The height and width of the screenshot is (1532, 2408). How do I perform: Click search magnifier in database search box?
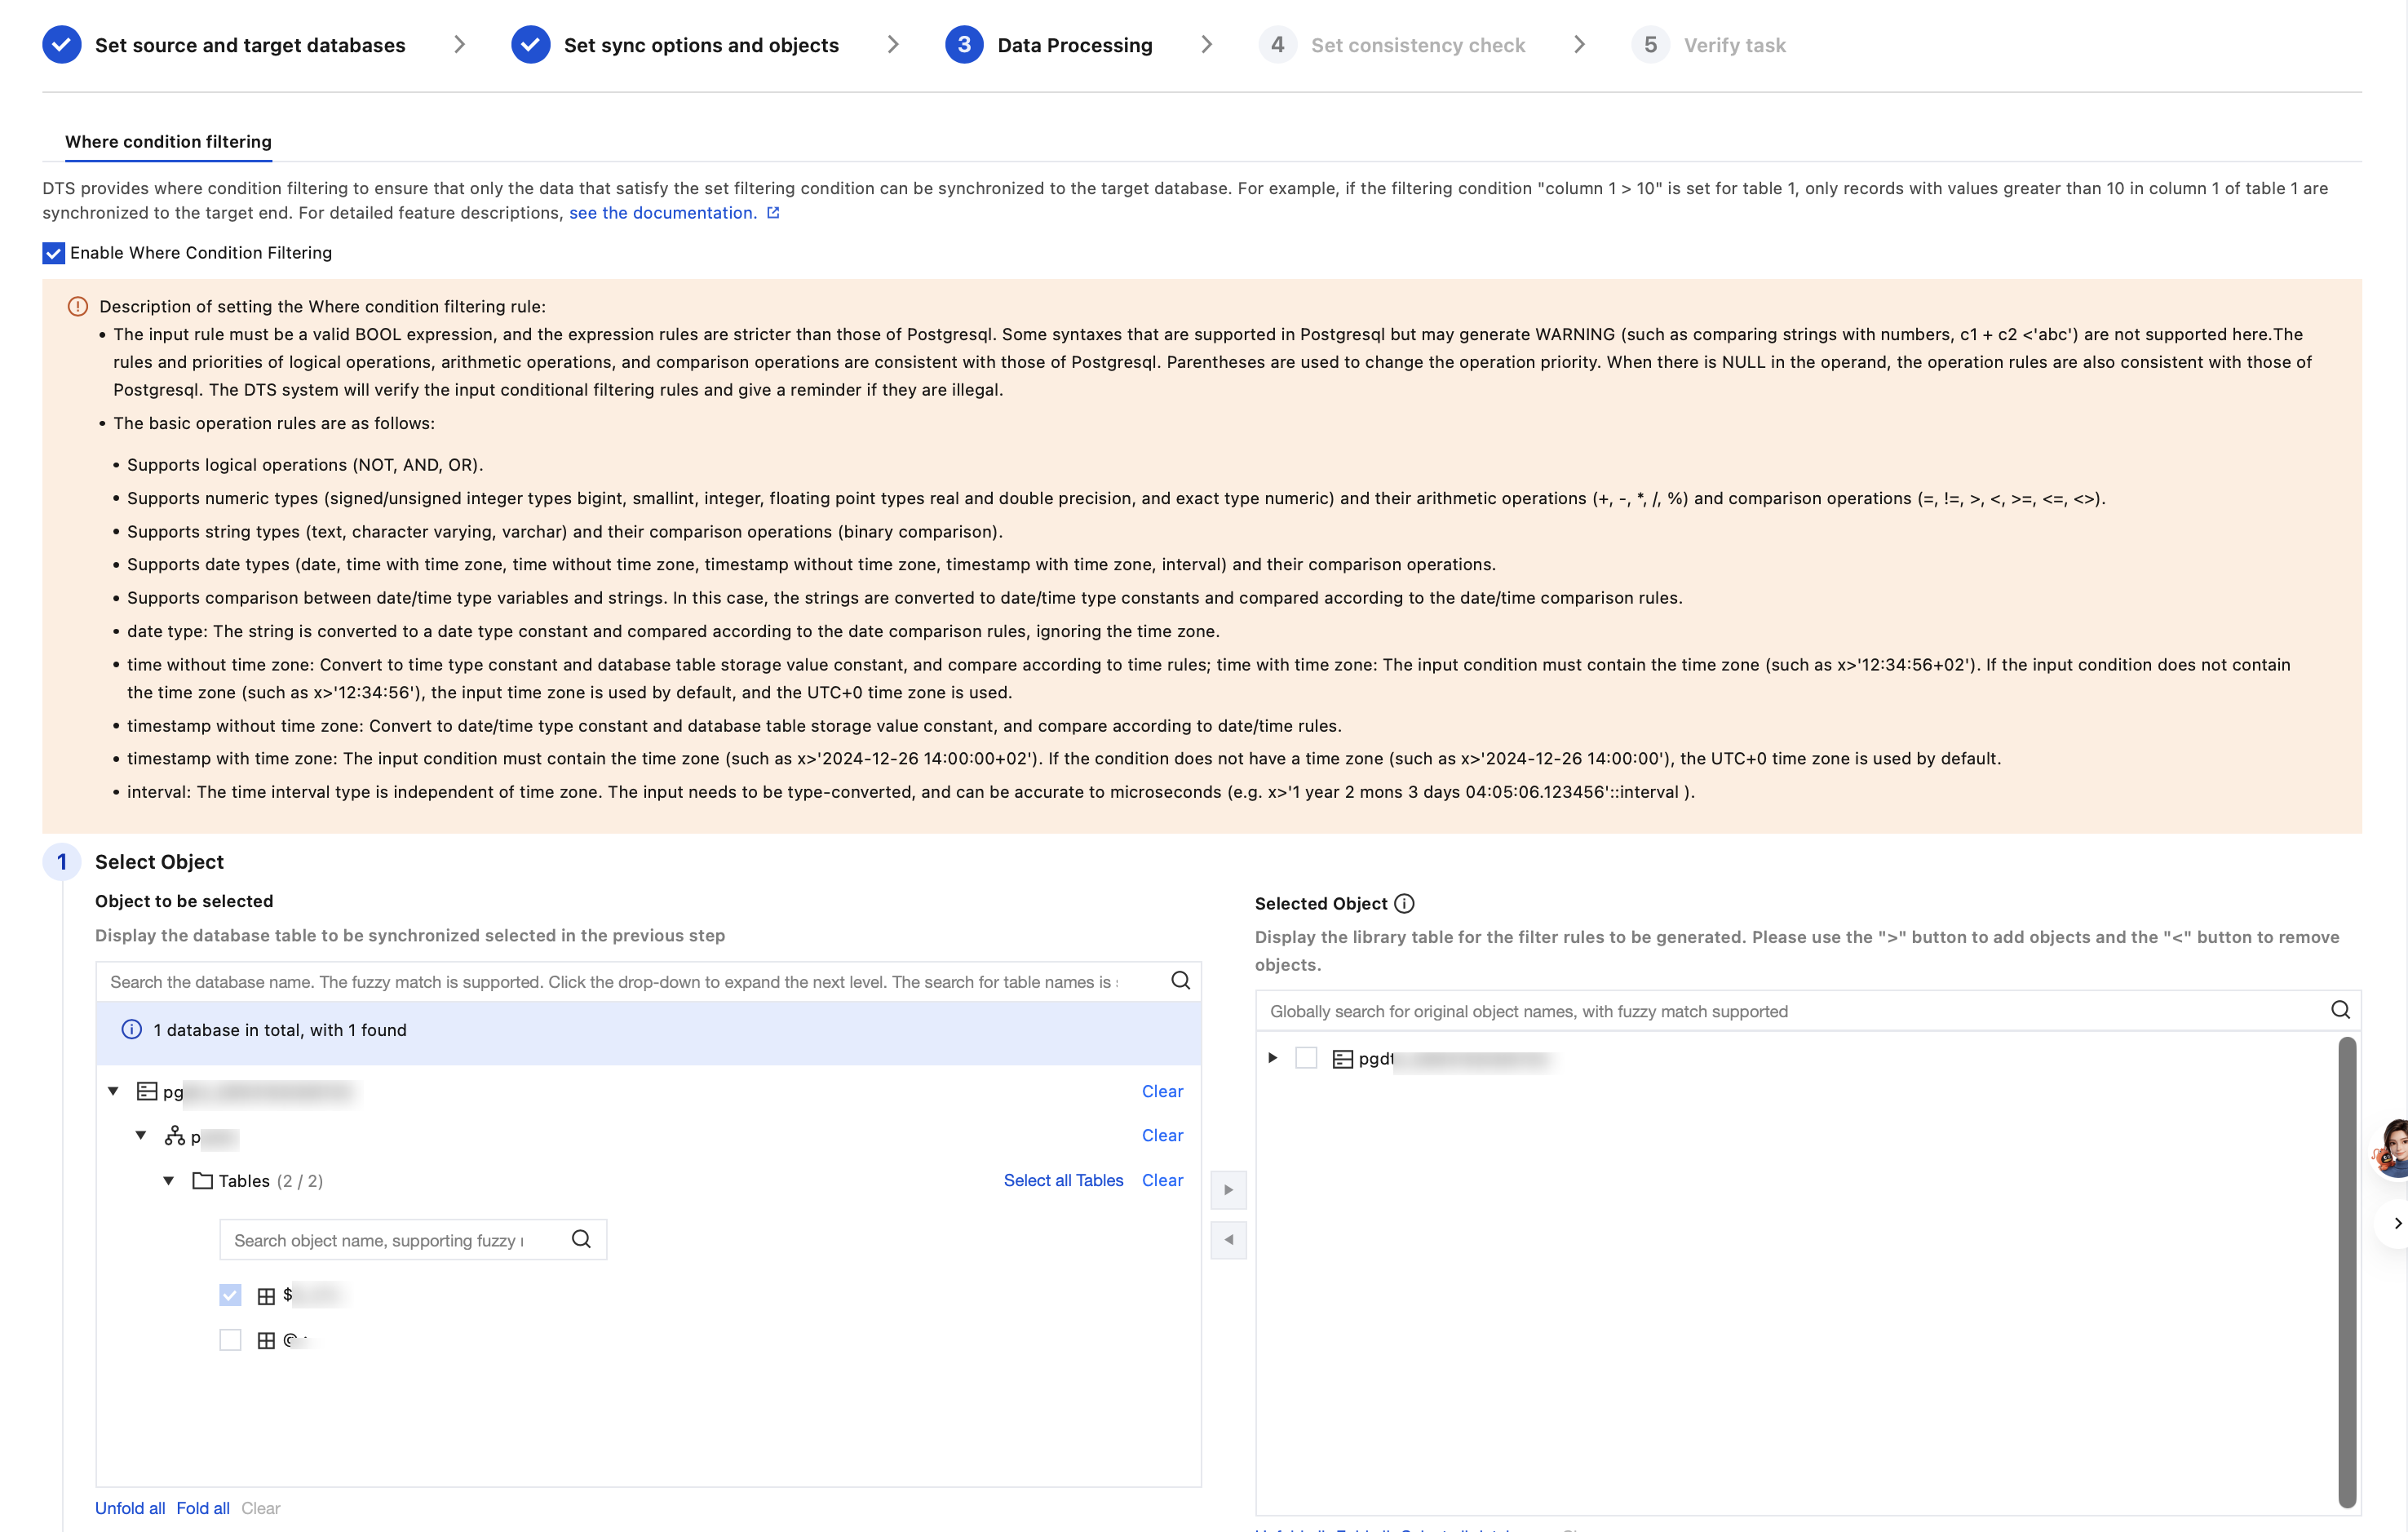coord(1180,981)
